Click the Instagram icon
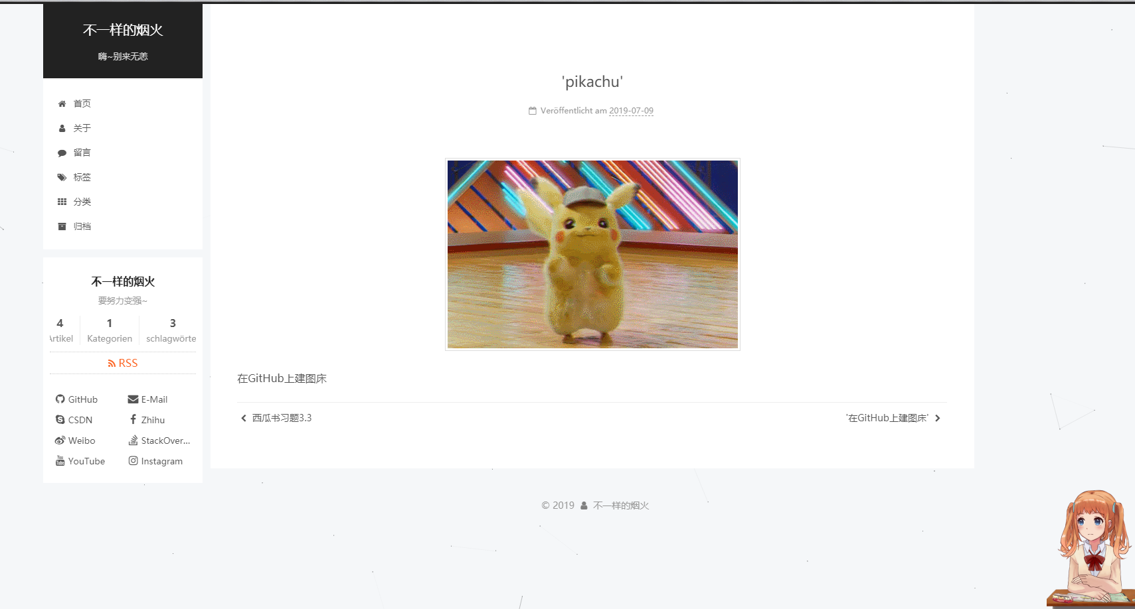This screenshot has height=609, width=1135. (x=133, y=460)
